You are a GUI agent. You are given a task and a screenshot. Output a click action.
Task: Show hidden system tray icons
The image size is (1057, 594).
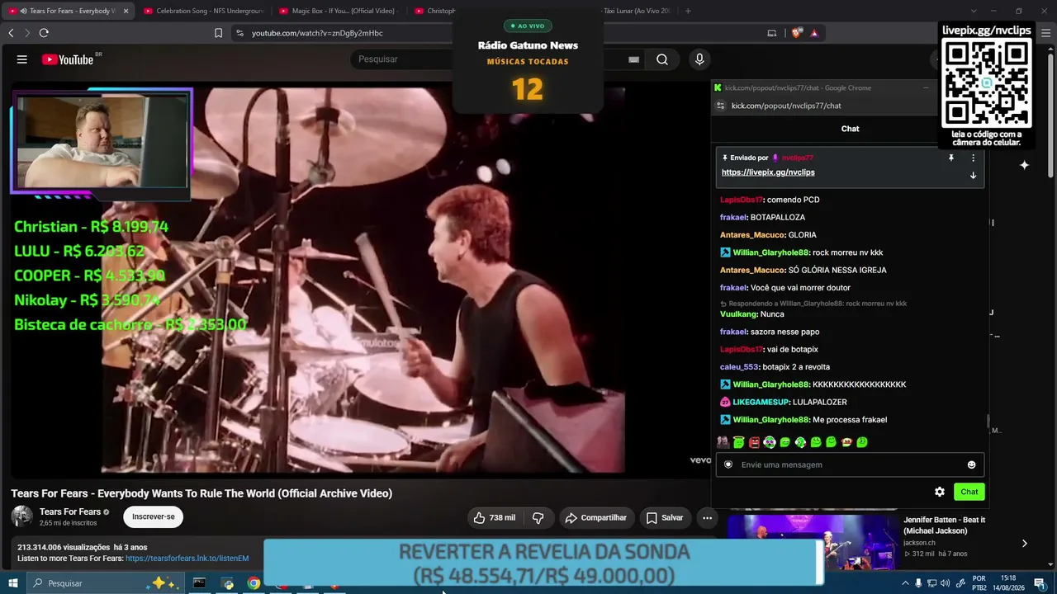pos(905,583)
